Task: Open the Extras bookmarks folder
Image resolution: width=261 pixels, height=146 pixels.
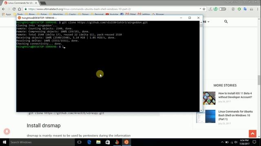Action: click(42, 15)
